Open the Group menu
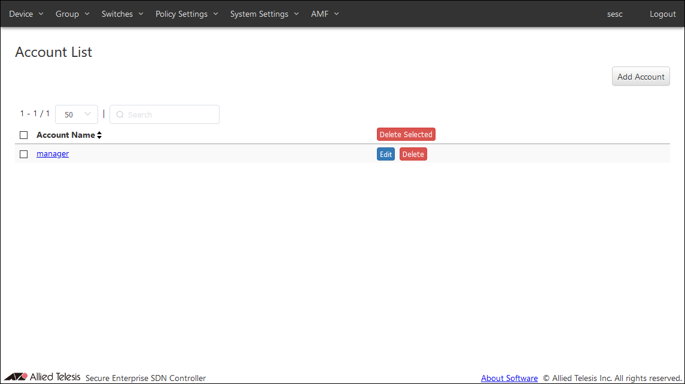 (x=72, y=14)
